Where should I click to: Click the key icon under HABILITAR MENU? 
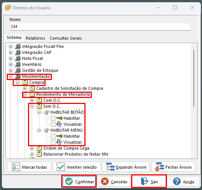[x=59, y=136]
